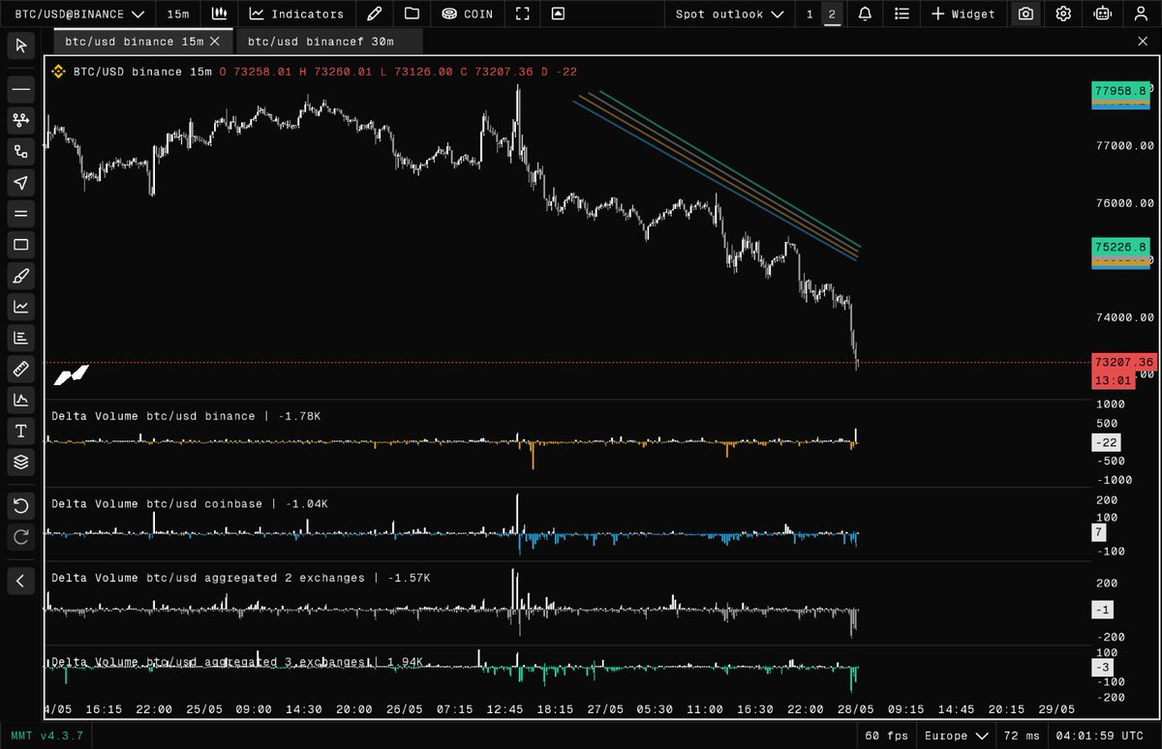Click the pencil drawing settings icon
Viewport: 1162px width, 749px height.
(375, 14)
